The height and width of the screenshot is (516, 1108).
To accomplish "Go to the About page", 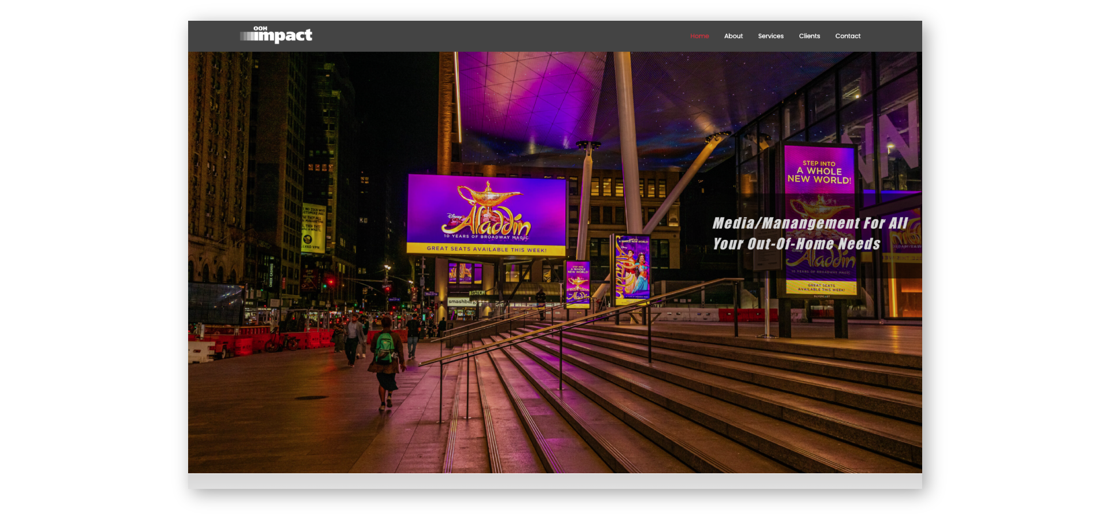I will point(733,36).
